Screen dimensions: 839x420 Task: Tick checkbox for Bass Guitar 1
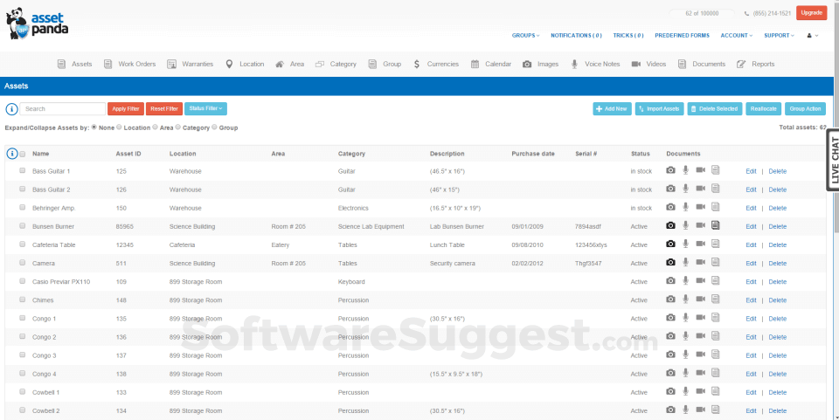pos(23,170)
